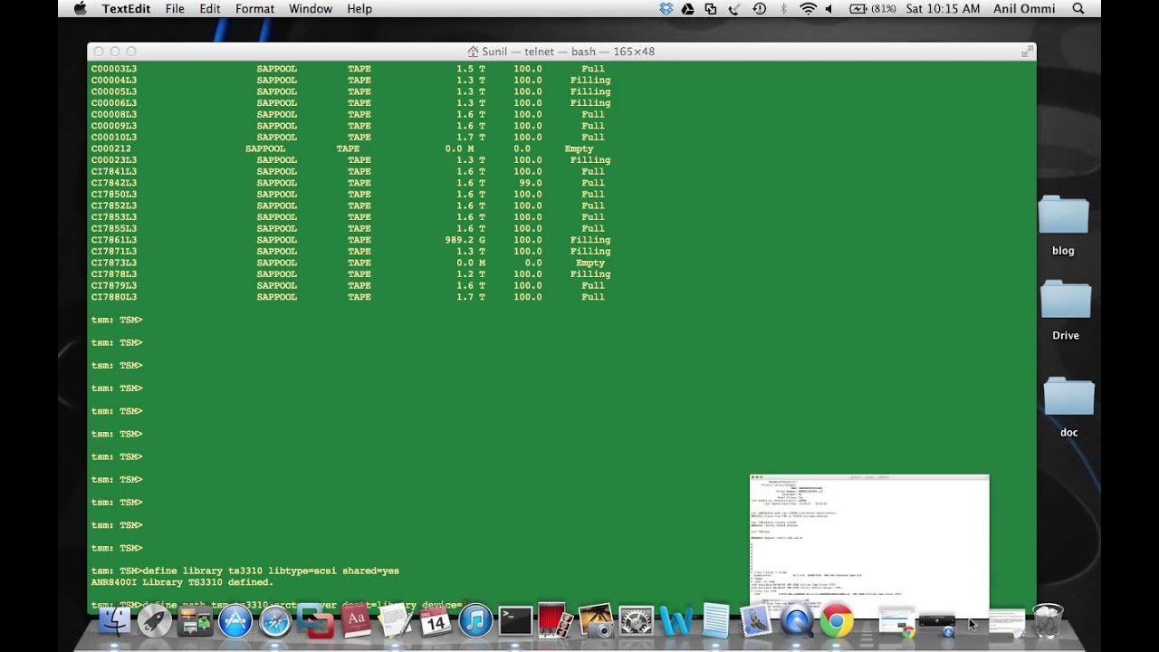The height and width of the screenshot is (652, 1159).
Task: Launch Safari compass icon in Dock
Action: [x=274, y=621]
